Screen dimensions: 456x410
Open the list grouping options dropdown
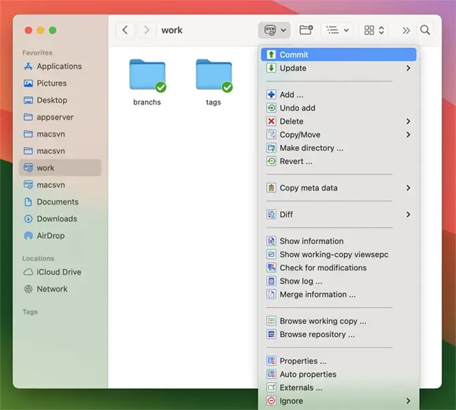point(337,30)
